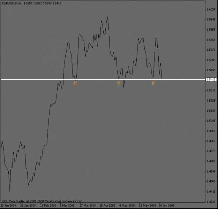Click the 9 Mar 2008 date label

point(67,206)
